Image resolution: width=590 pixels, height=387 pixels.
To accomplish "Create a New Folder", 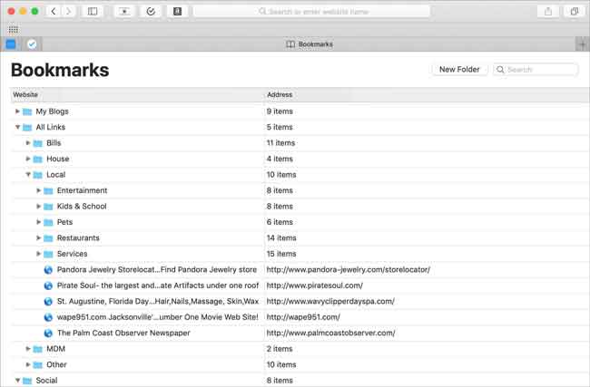I will point(459,70).
